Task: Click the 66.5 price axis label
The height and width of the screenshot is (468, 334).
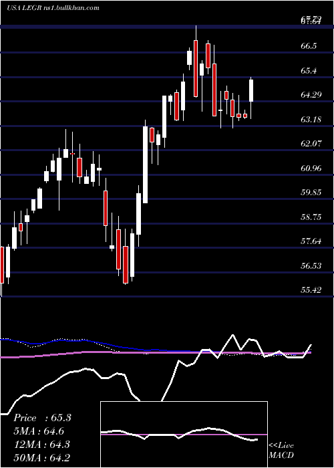Action: pyautogui.click(x=309, y=46)
